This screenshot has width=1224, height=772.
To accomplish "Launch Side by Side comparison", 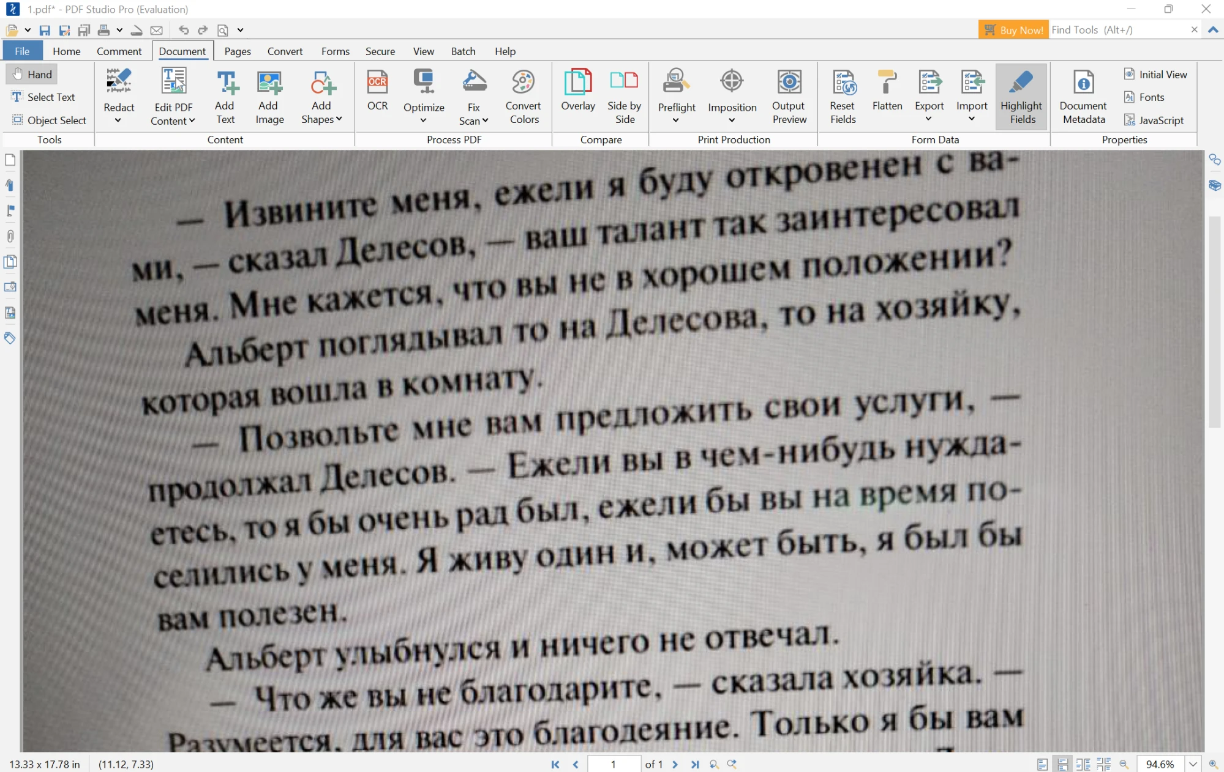I will click(x=625, y=96).
